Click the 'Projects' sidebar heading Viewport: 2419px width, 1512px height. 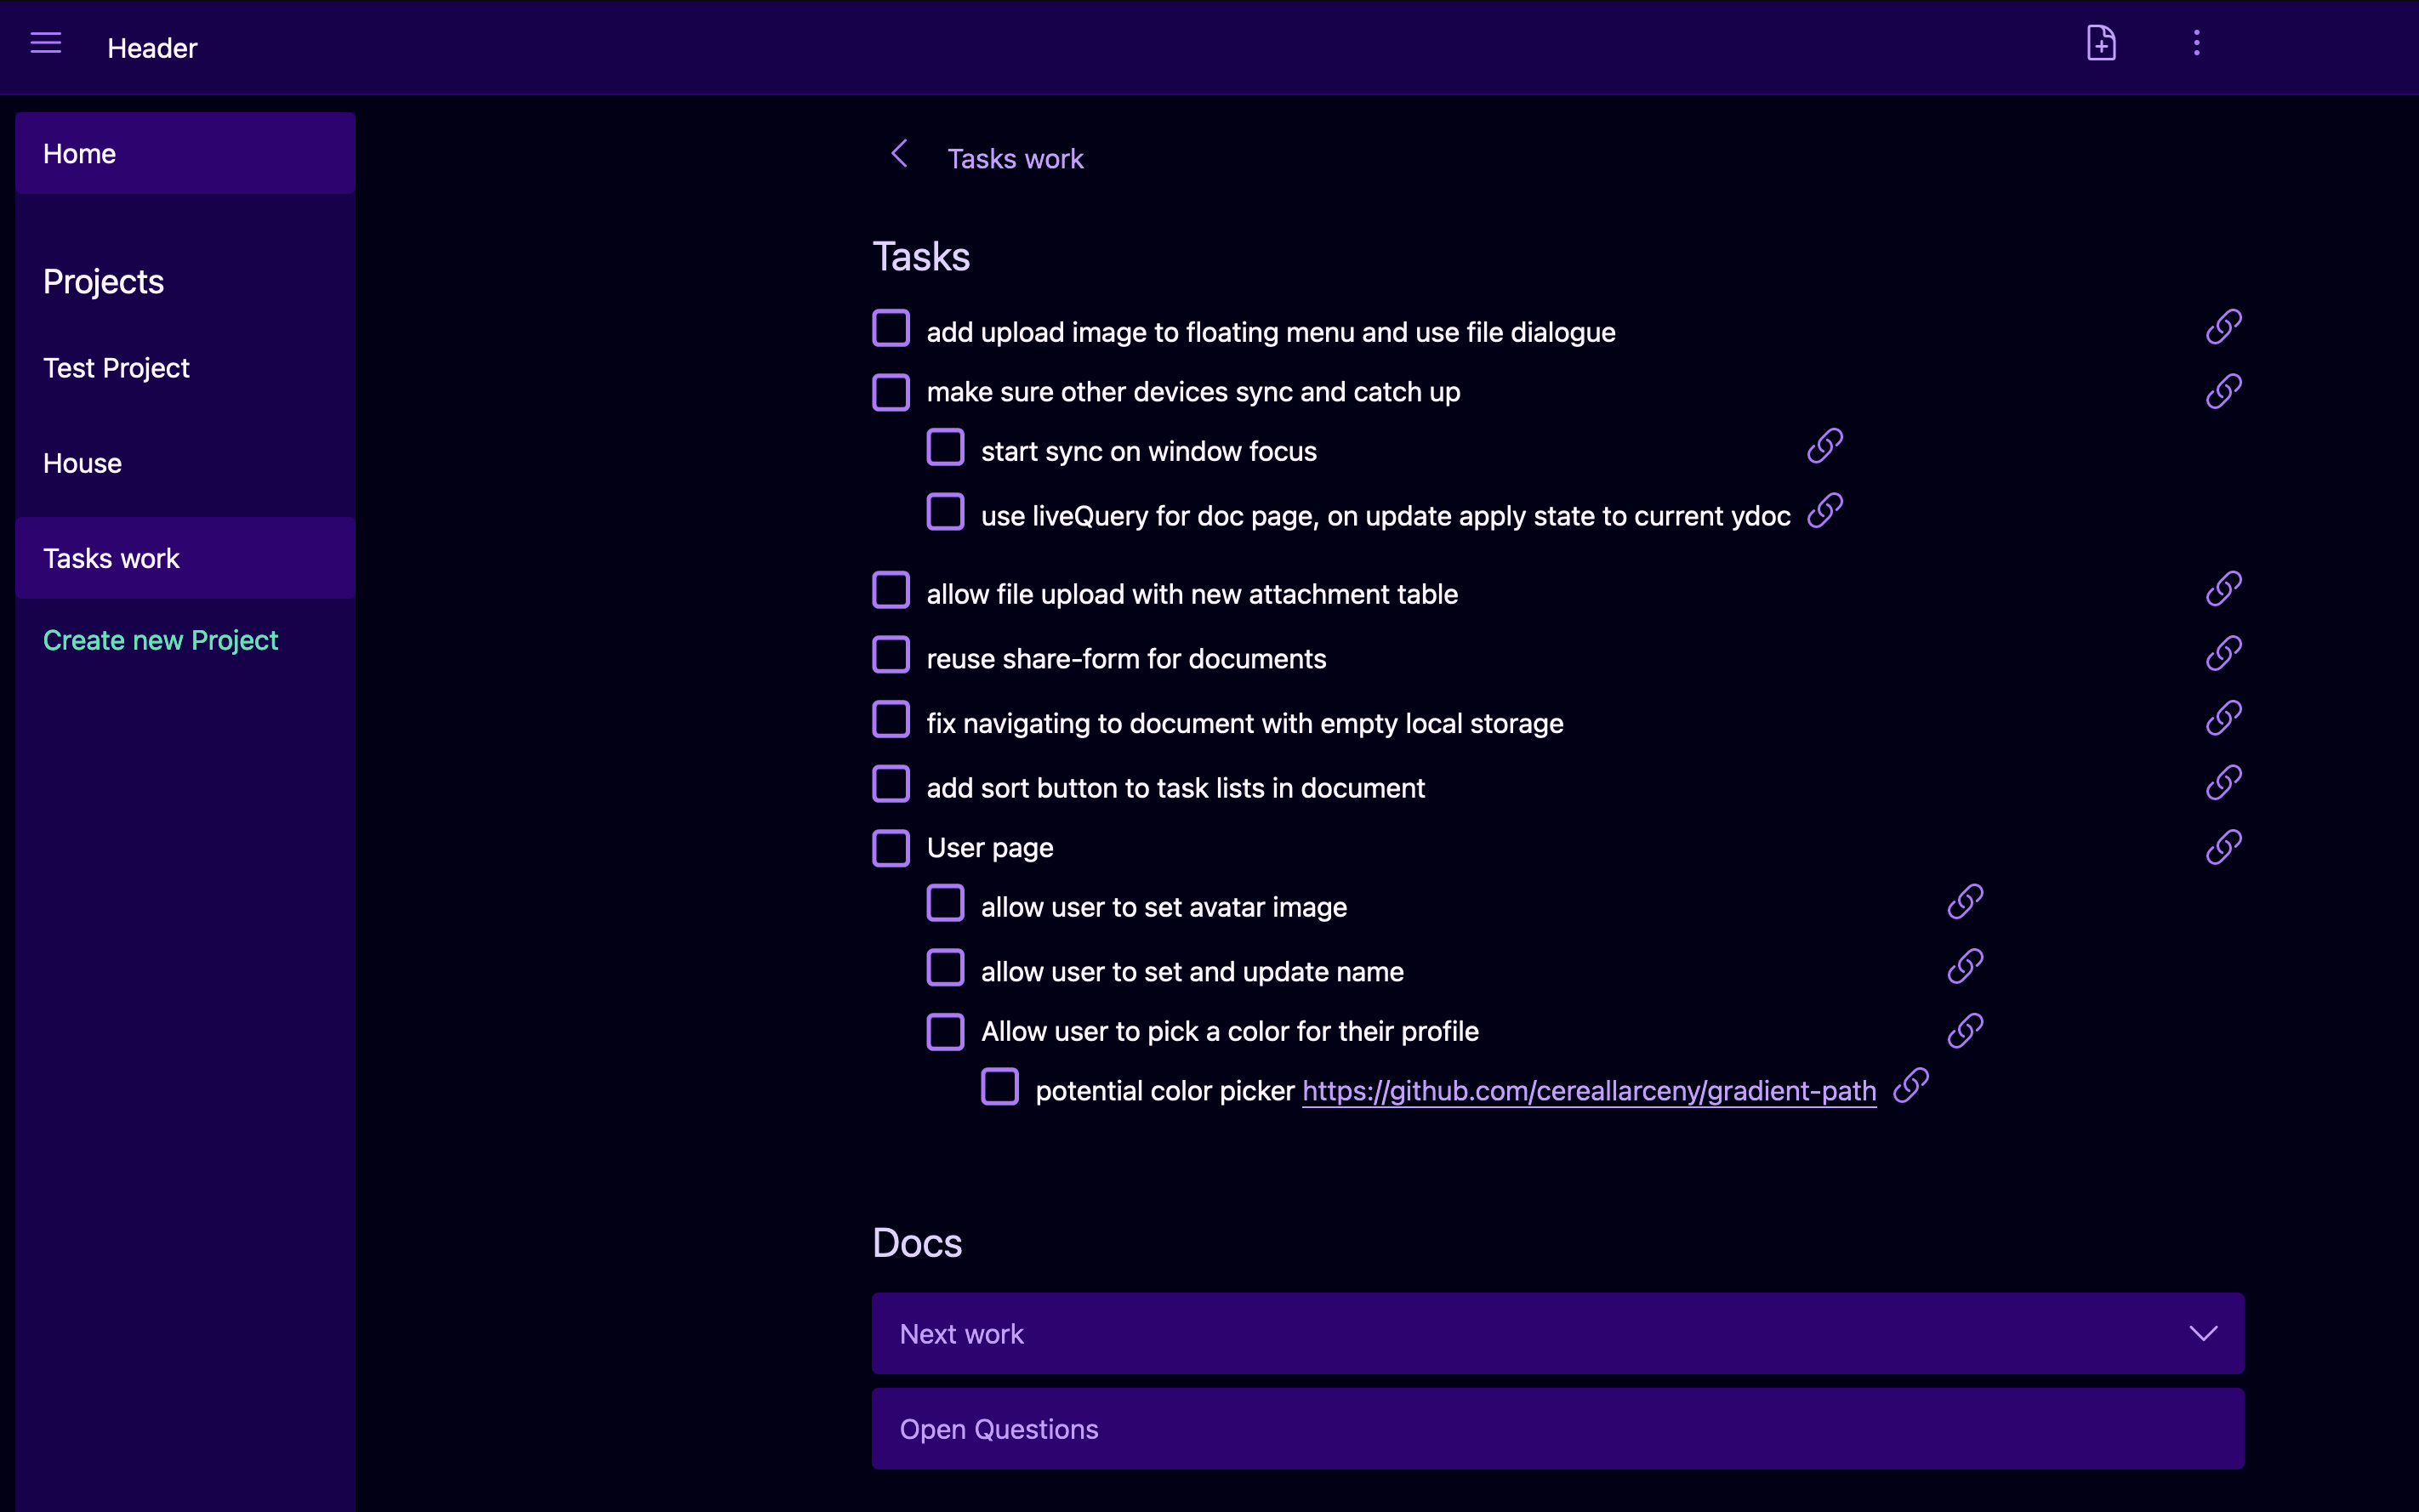[x=103, y=282]
